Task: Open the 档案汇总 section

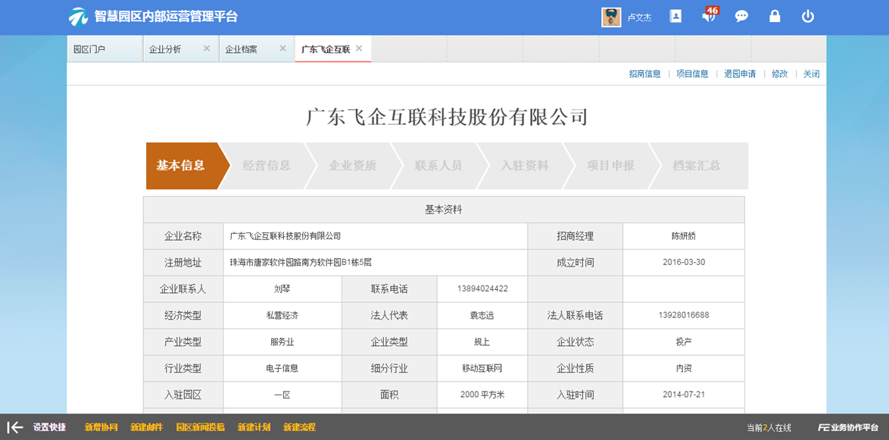Action: (694, 166)
